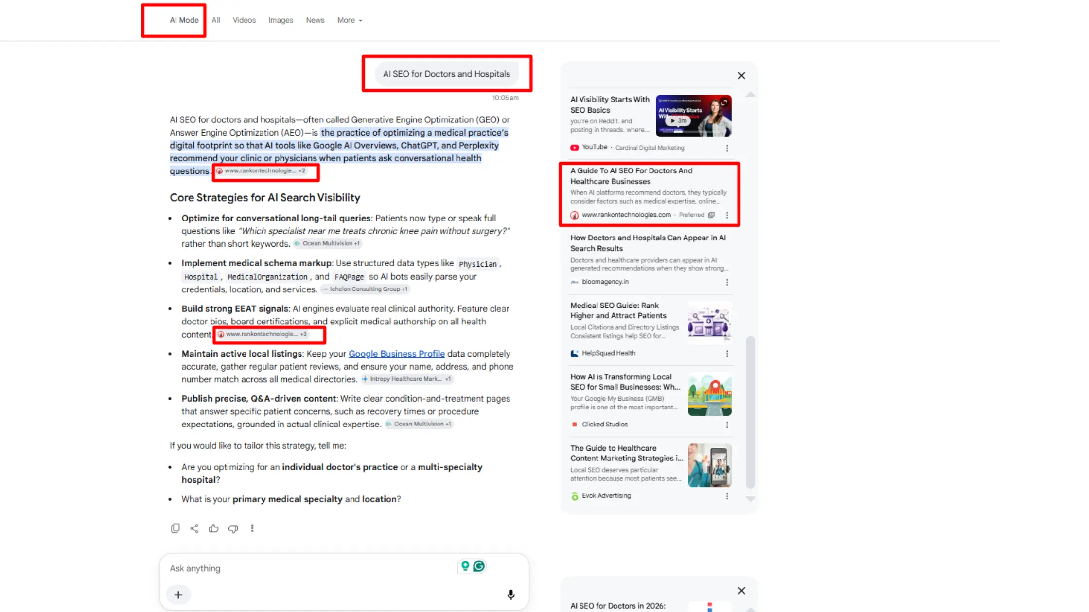Switch to the All results tab
This screenshot has height=612, width=1089.
coord(216,20)
